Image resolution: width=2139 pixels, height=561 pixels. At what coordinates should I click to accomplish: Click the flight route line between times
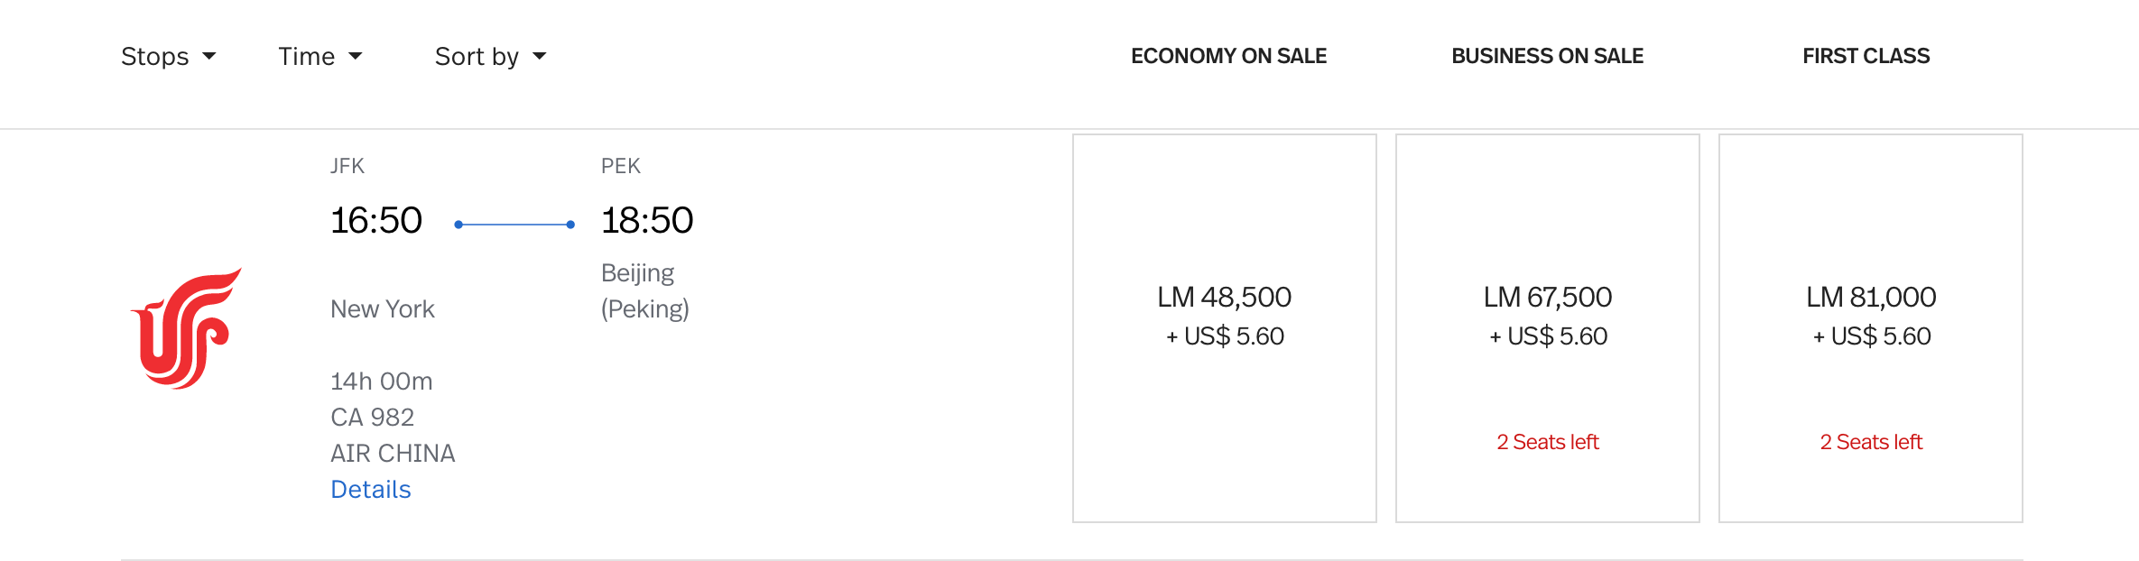click(x=514, y=225)
